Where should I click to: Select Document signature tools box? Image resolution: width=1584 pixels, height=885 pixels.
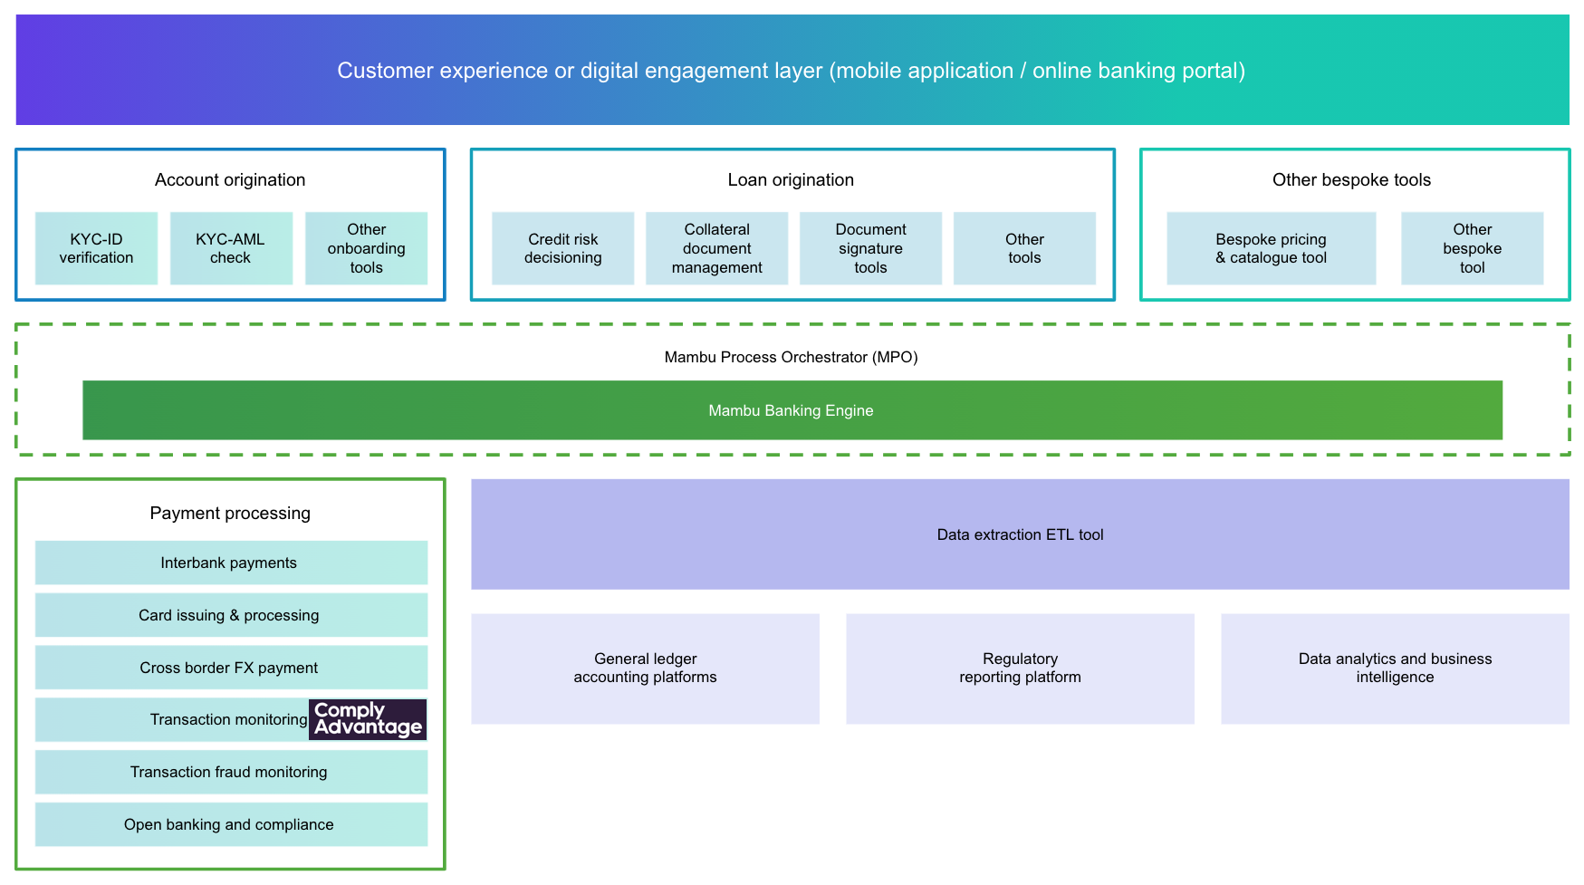[x=870, y=248]
